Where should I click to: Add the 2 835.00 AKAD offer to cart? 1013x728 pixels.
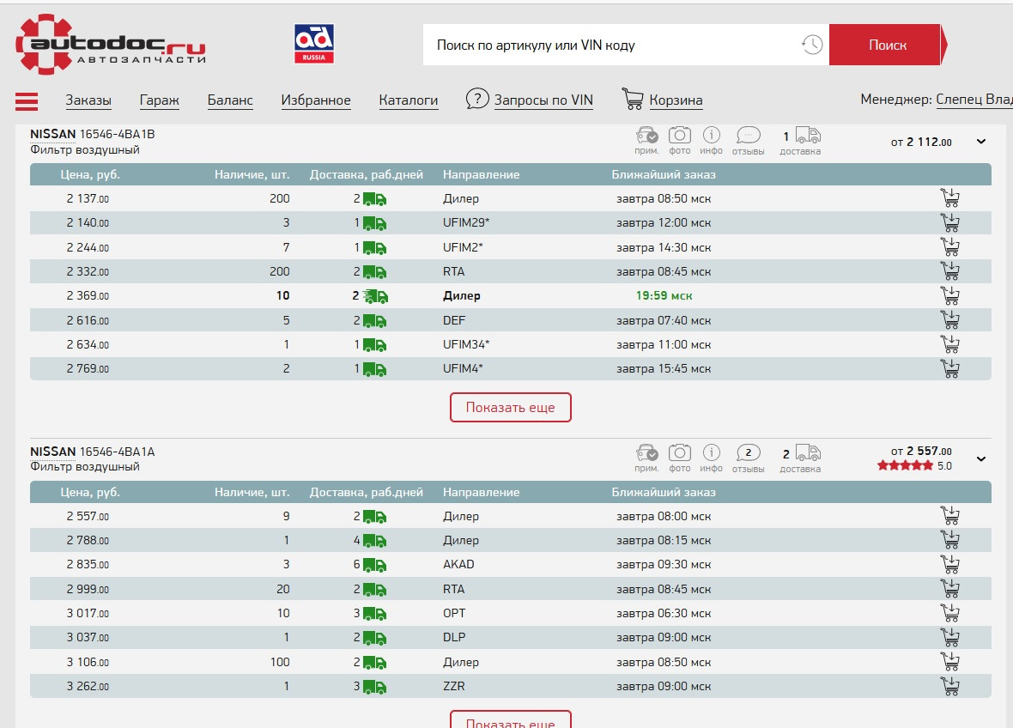[949, 564]
